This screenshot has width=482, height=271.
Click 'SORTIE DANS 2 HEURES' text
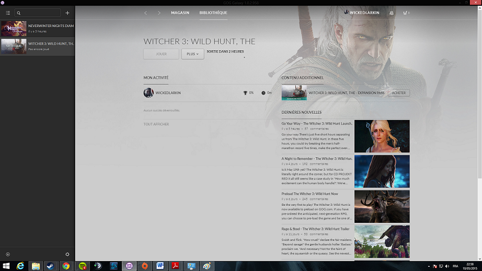pyautogui.click(x=225, y=52)
